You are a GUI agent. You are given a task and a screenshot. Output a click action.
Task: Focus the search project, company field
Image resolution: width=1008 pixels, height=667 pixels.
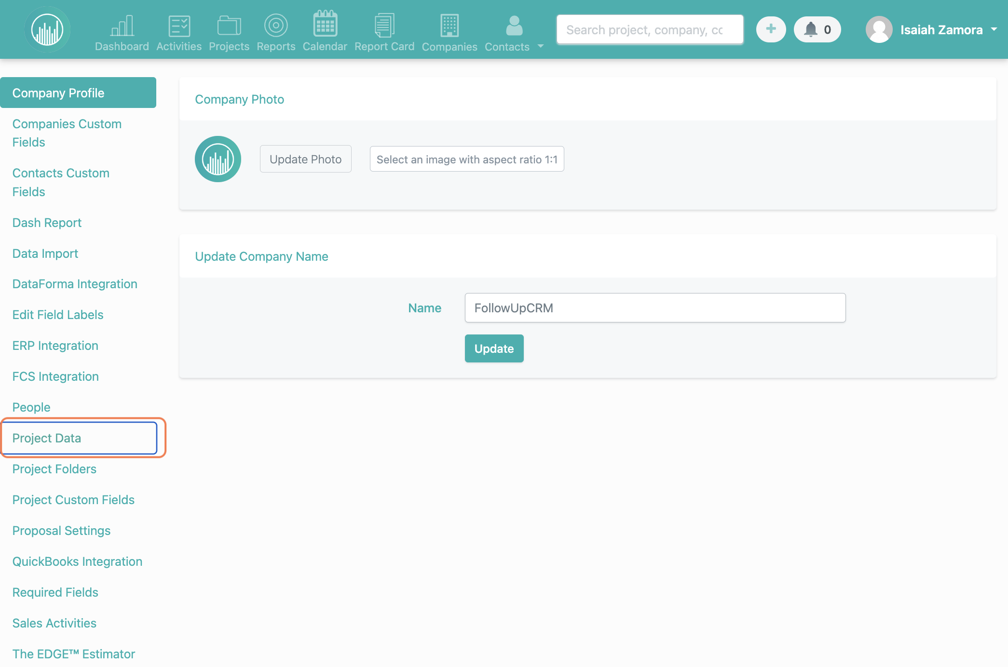(650, 29)
